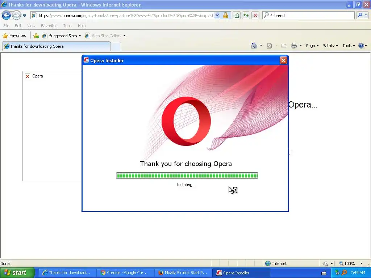The width and height of the screenshot is (371, 278).
Task: Click the security lock icon in address bar
Action: [225, 16]
